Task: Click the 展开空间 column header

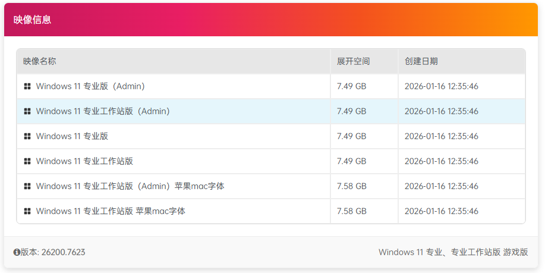Action: tap(353, 61)
